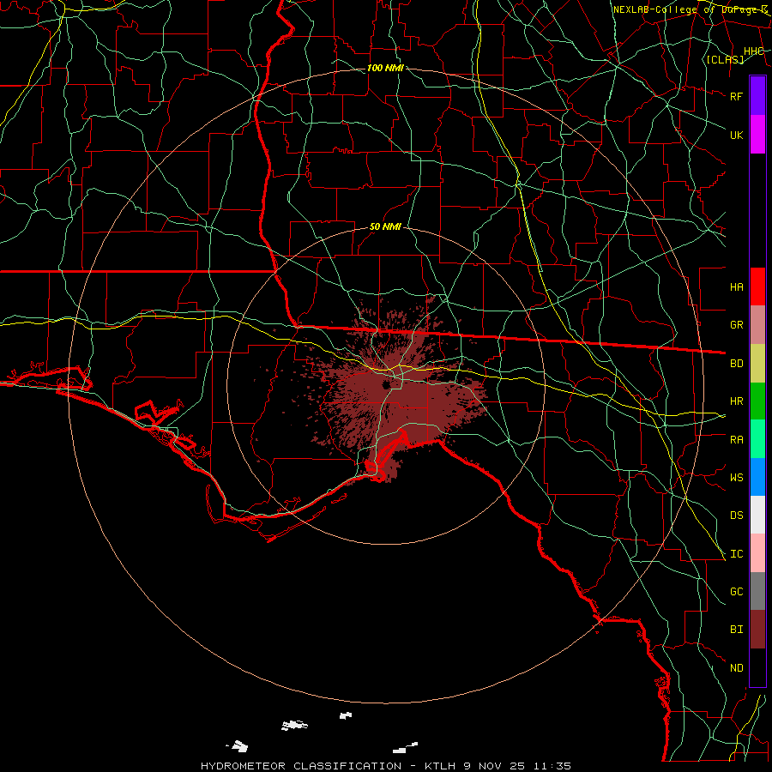The width and height of the screenshot is (772, 772).
Task: Click the 100 NMI range ring label
Action: [x=385, y=68]
